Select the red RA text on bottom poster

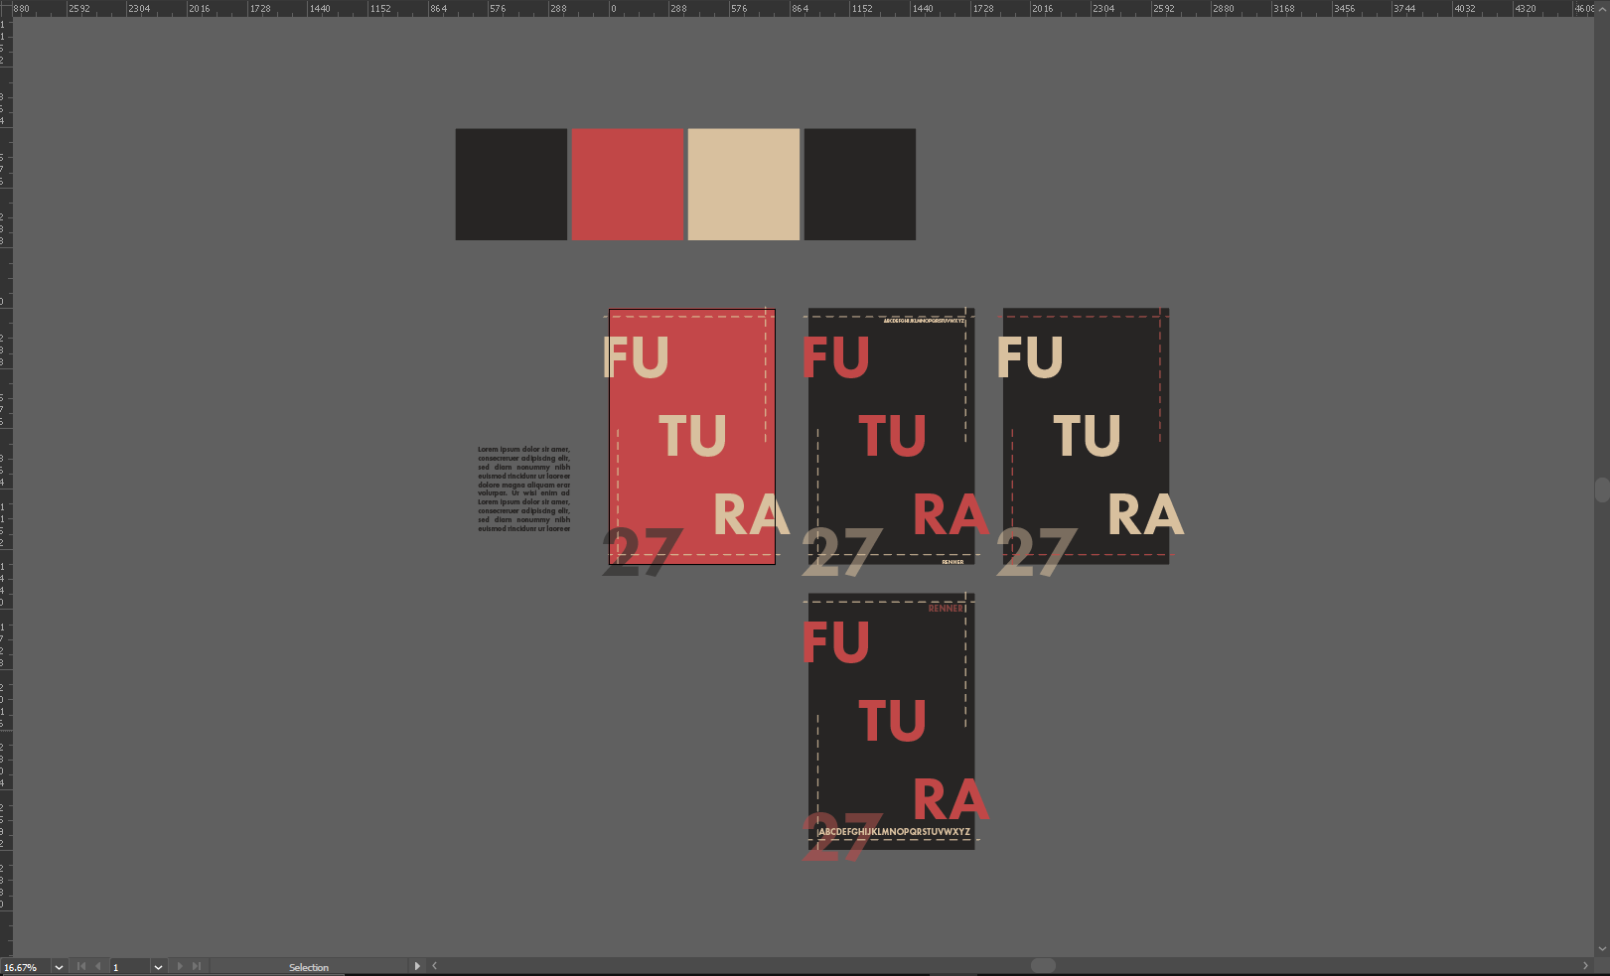[951, 800]
